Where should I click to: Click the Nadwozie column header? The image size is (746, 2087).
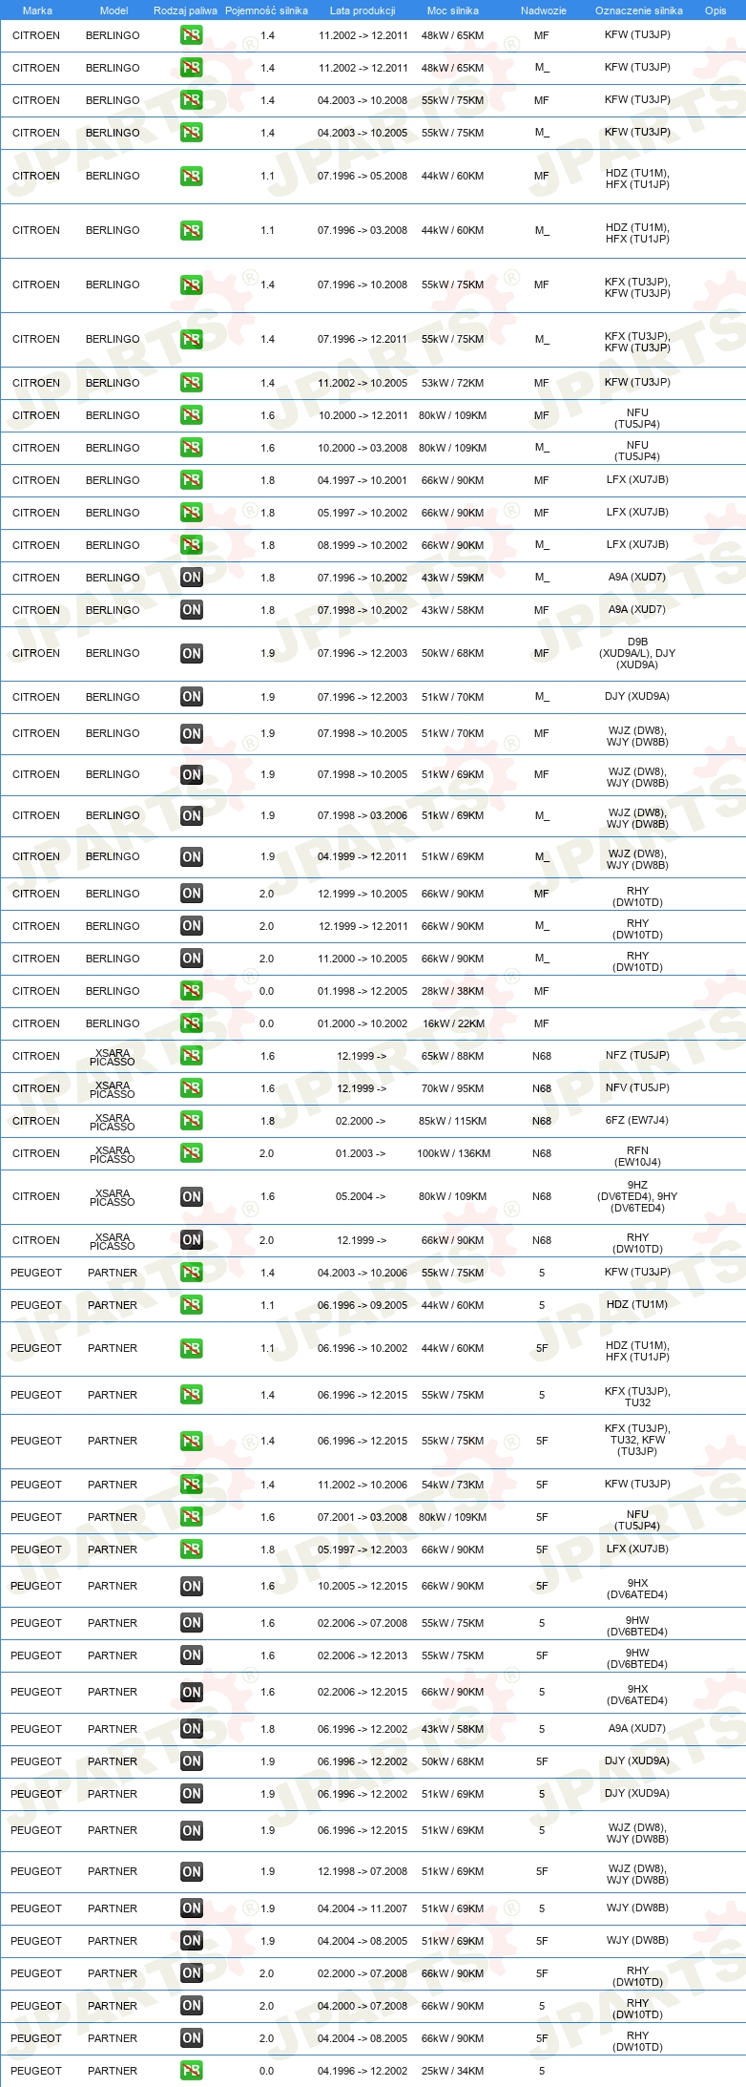click(x=544, y=11)
